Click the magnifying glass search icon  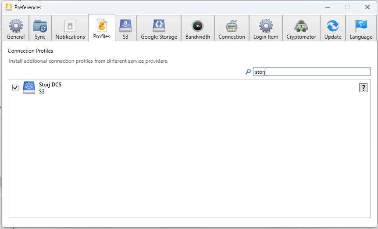248,72
